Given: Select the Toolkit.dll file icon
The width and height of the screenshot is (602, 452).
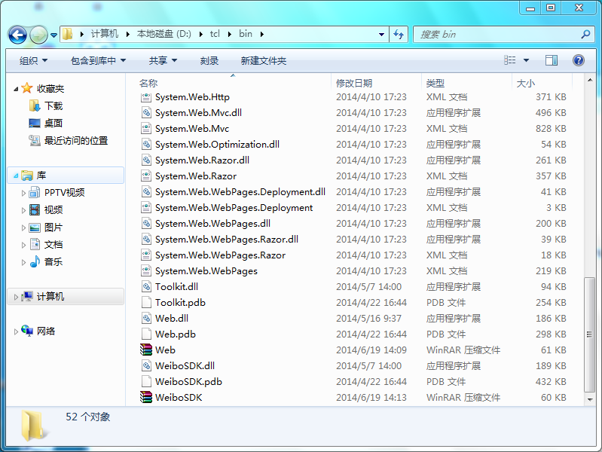Looking at the screenshot, I should point(146,287).
